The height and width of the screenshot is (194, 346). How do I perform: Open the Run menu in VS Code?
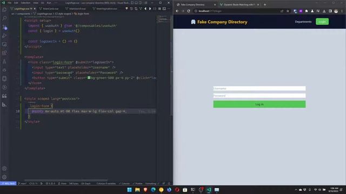(49, 3)
